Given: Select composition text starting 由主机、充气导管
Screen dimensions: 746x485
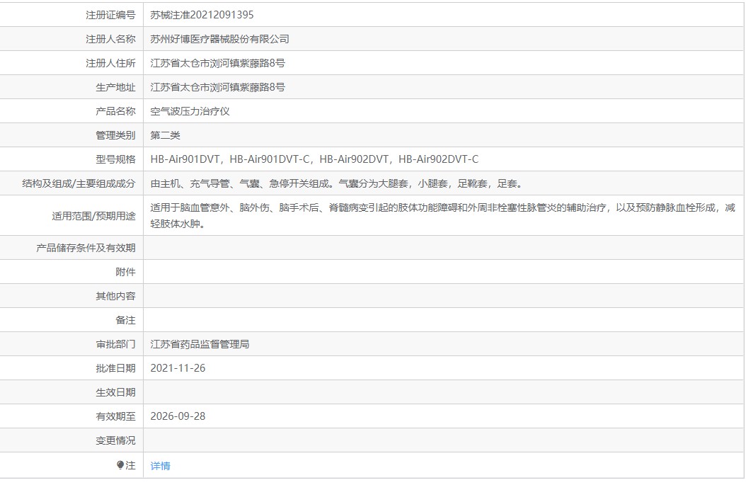Looking at the screenshot, I should [x=336, y=183].
